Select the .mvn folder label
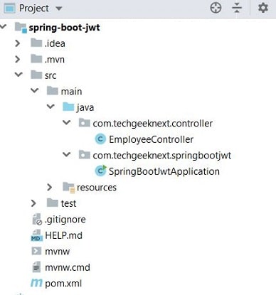 [55, 59]
